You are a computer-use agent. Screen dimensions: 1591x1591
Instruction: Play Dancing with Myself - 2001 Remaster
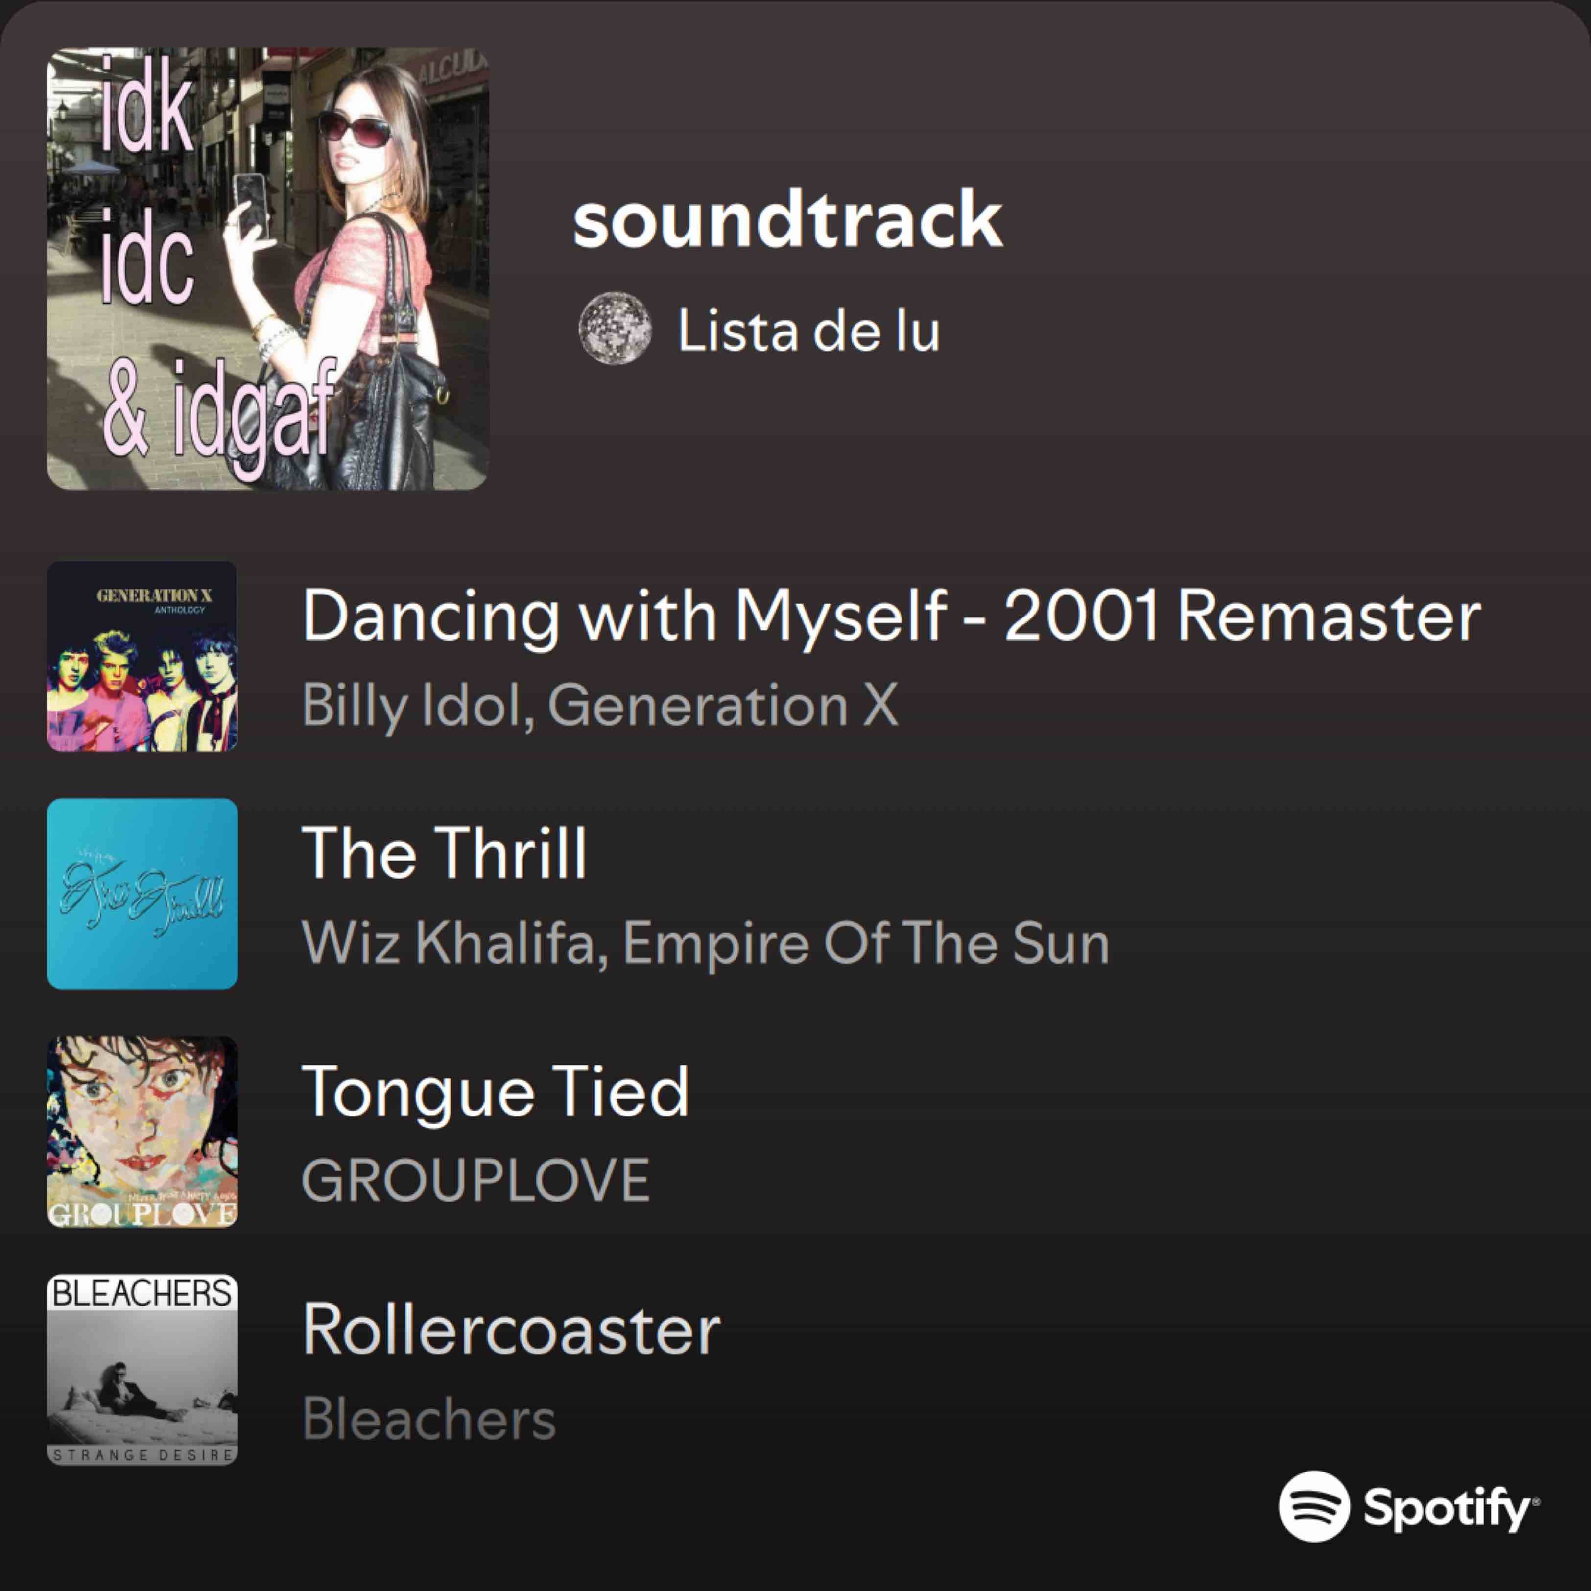[892, 617]
